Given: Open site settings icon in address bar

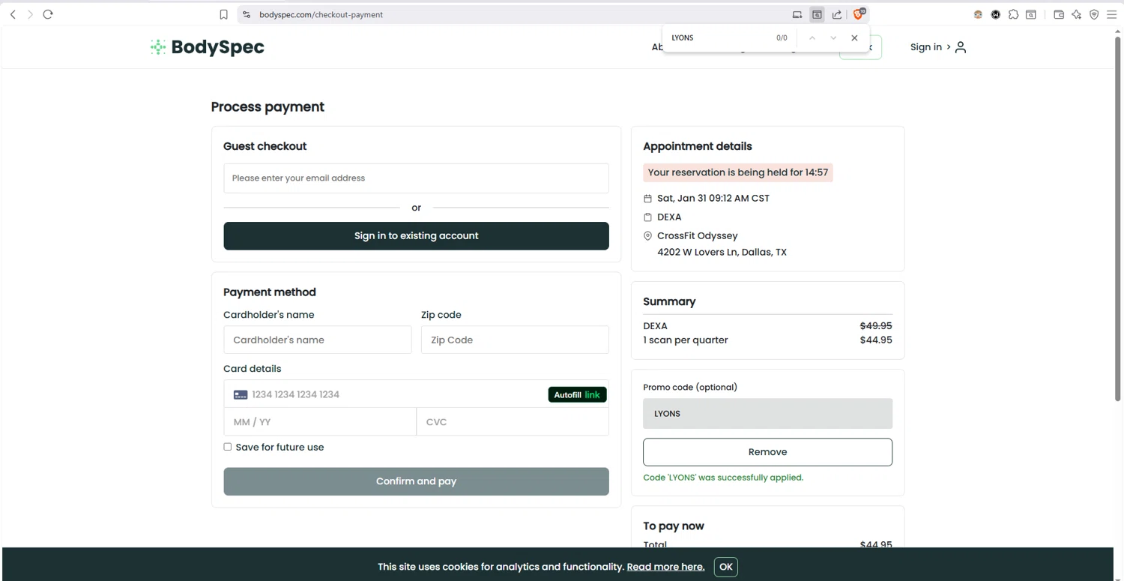Looking at the screenshot, I should [247, 14].
